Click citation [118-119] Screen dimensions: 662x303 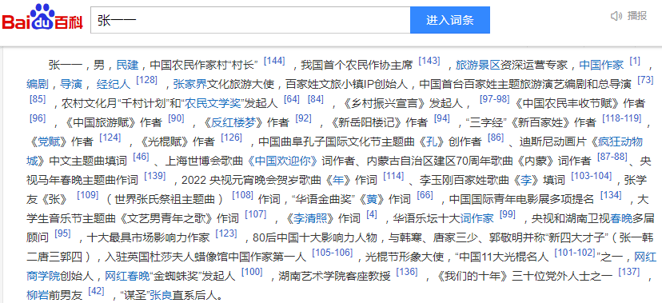click(x=621, y=118)
